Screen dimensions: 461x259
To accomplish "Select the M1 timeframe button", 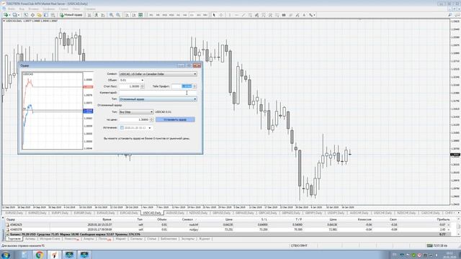I will (151, 15).
